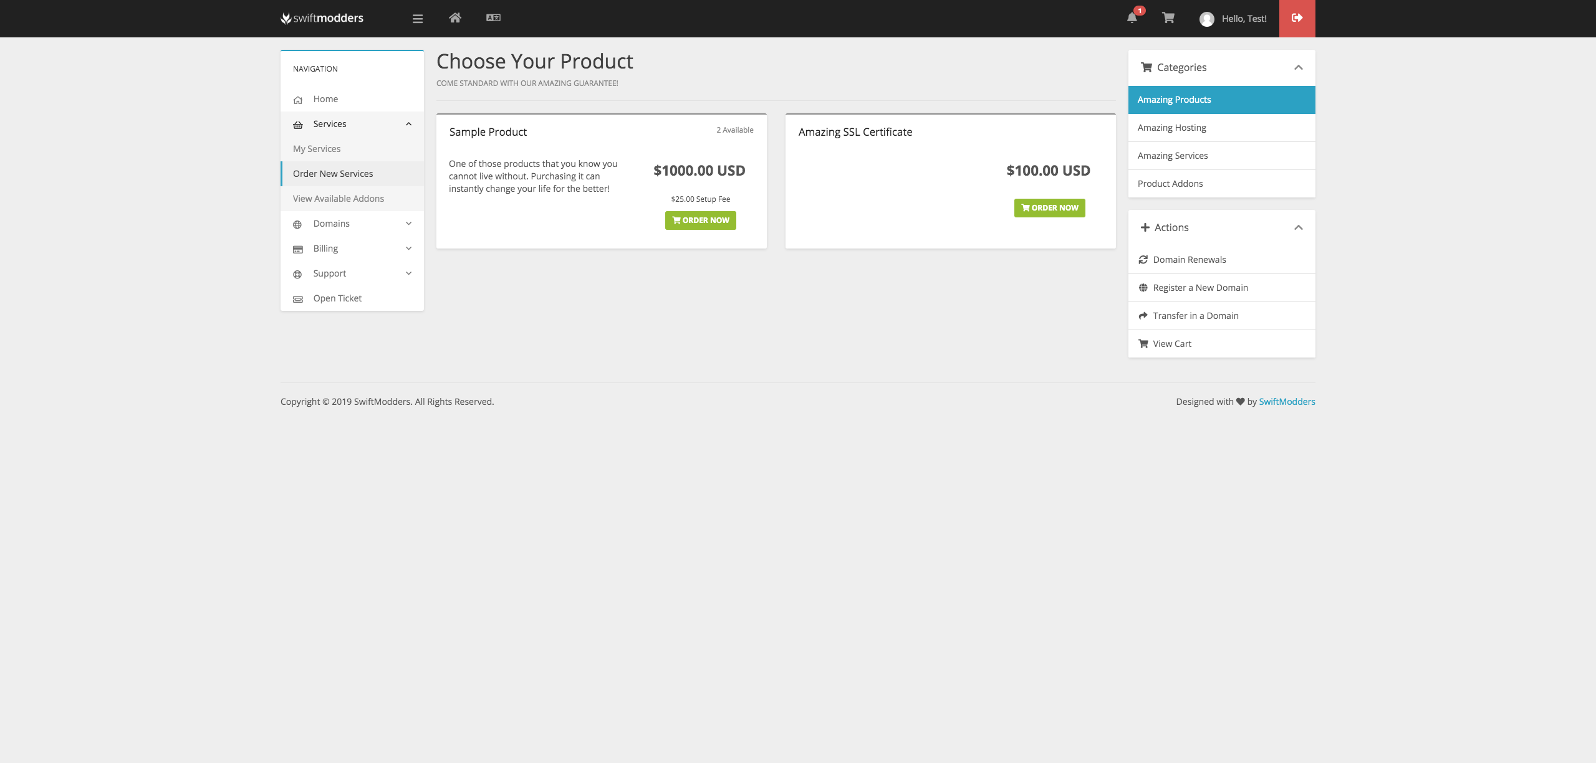Viewport: 1596px width, 763px height.
Task: Open notifications bell icon
Action: click(1132, 18)
